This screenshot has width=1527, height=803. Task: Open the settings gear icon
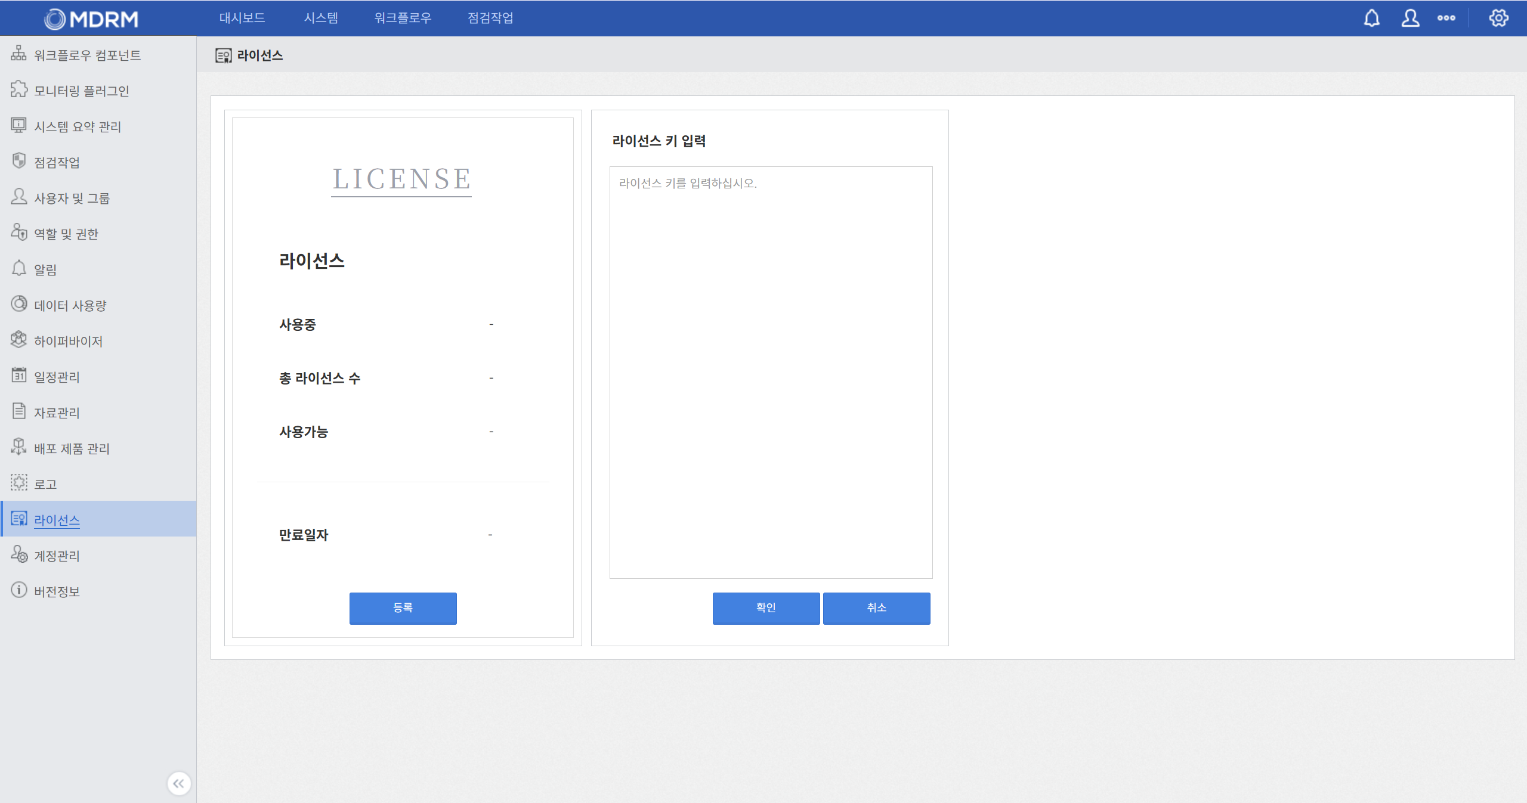tap(1498, 18)
